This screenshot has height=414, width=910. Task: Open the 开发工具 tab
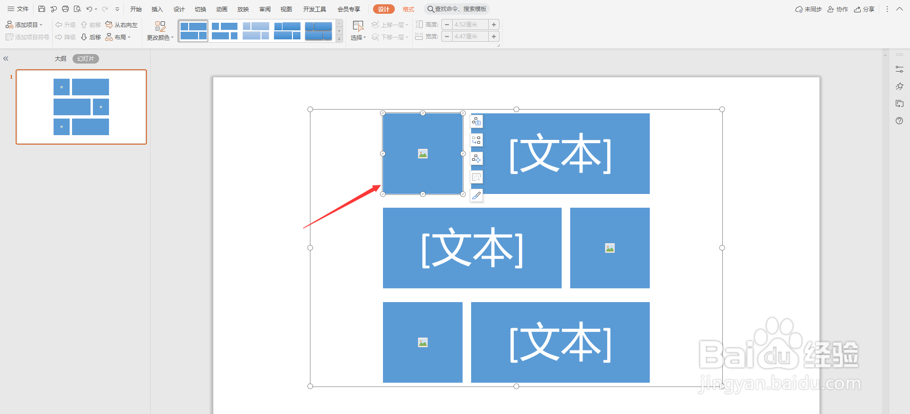(315, 9)
